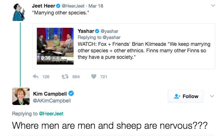Open the Mar 18 timestamp
Screen dimensions: 224x136
point(96,6)
